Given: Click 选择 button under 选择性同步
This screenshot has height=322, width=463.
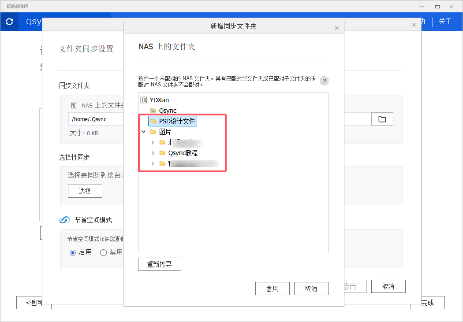Looking at the screenshot, I should (x=85, y=191).
